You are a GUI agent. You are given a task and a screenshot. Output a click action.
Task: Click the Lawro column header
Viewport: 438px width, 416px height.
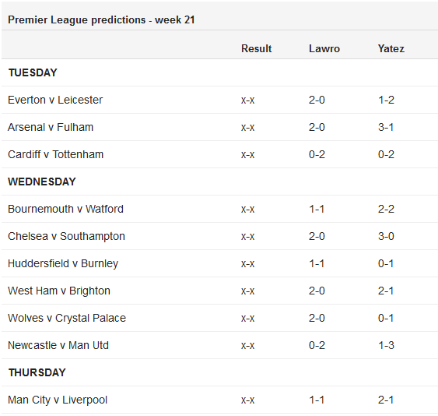coord(324,48)
